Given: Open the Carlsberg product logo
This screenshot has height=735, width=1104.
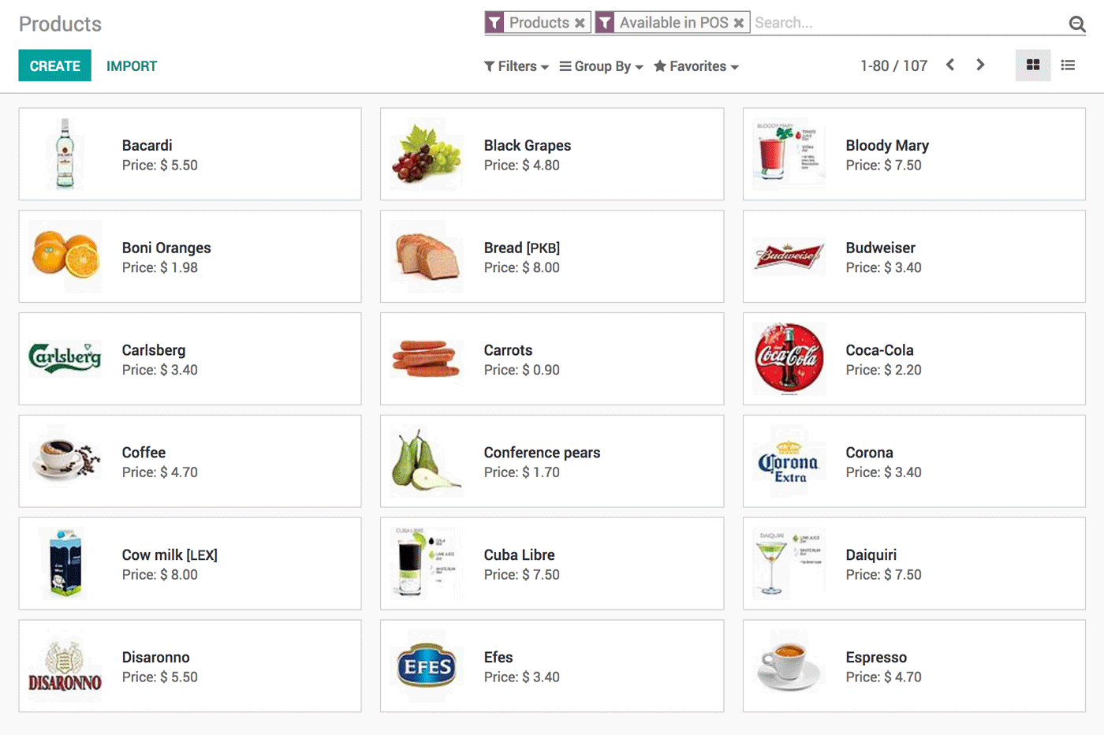Looking at the screenshot, I should click(x=65, y=358).
